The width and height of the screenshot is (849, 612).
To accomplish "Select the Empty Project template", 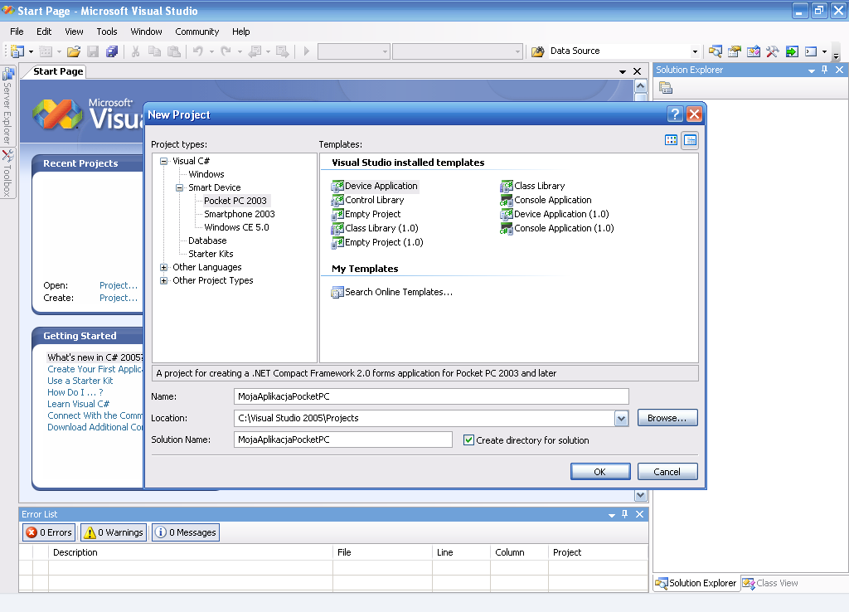I will point(366,215).
